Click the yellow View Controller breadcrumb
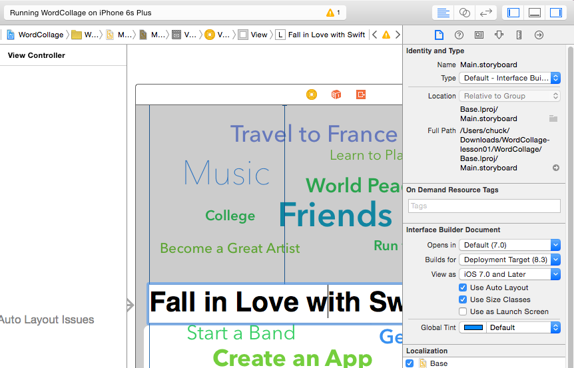 coord(217,35)
